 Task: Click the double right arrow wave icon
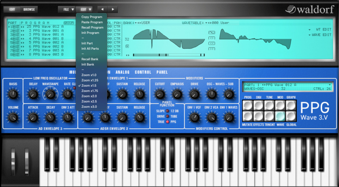tap(212, 49)
